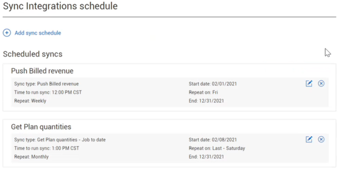339x171 pixels.
Task: Click Sync type: Push Billed revenue text
Action: 46,84
